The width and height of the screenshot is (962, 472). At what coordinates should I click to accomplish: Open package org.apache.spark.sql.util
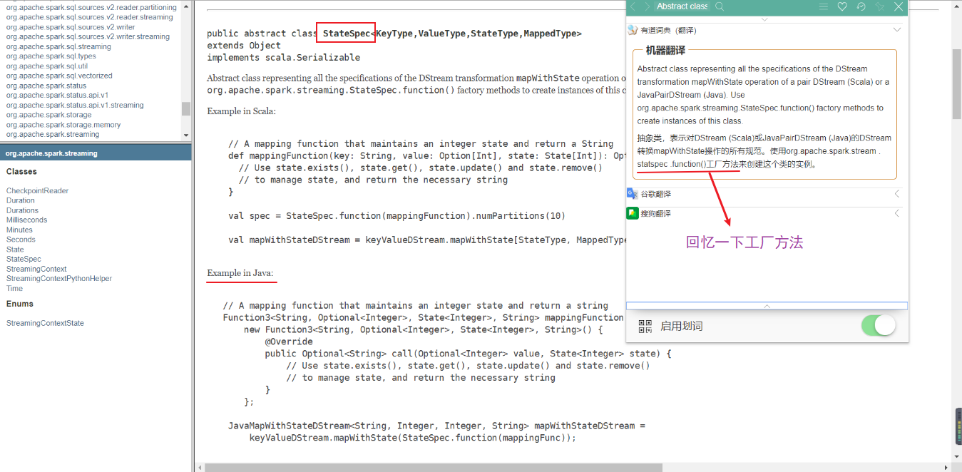47,66
